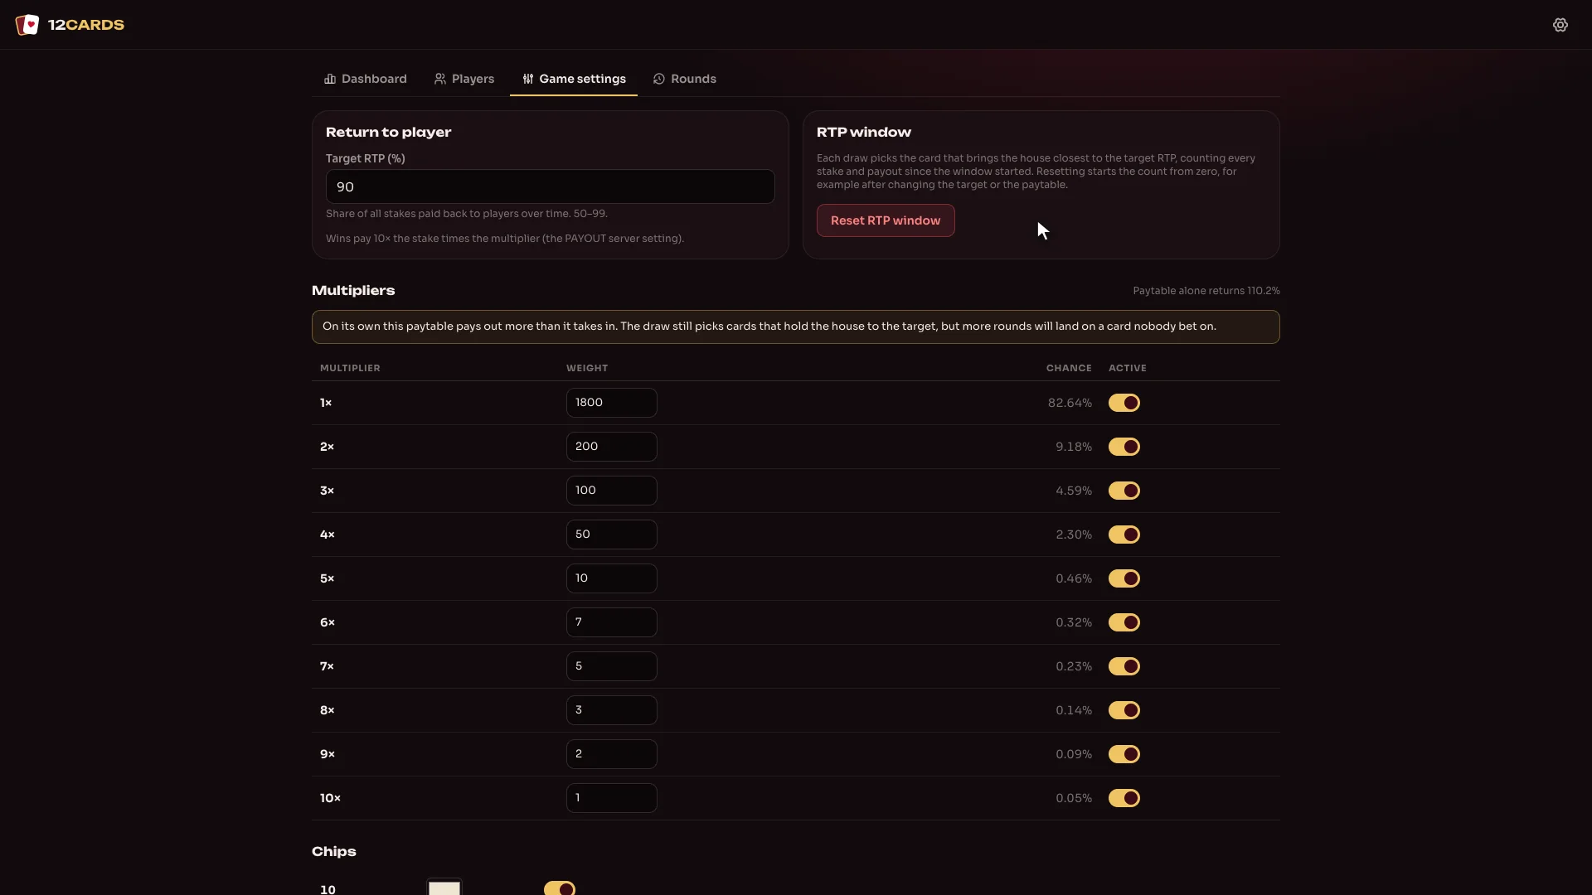The image size is (1592, 895).
Task: Click the 9.18% chance value
Action: click(1074, 447)
